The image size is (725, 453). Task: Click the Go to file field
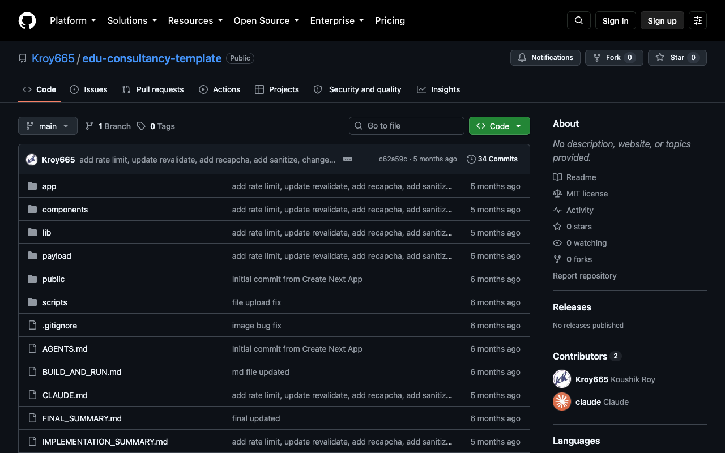click(x=407, y=126)
